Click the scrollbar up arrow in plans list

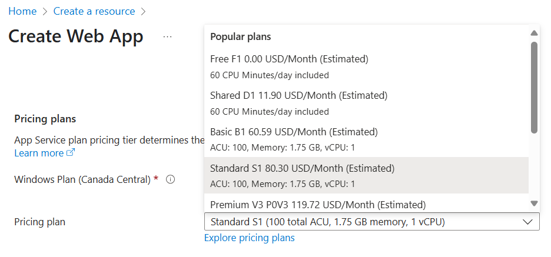click(x=534, y=33)
